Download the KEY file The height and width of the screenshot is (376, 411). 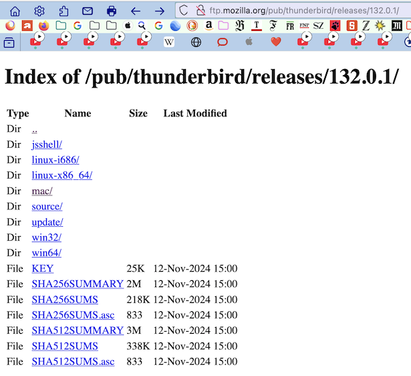point(43,268)
